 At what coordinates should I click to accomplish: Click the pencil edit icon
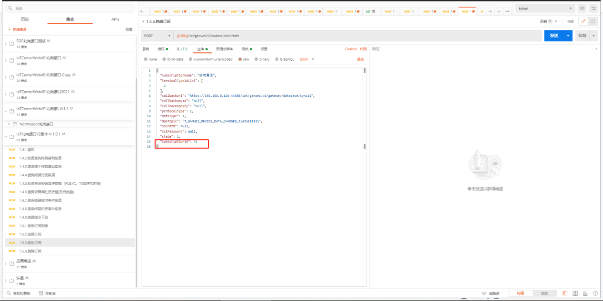(583, 21)
